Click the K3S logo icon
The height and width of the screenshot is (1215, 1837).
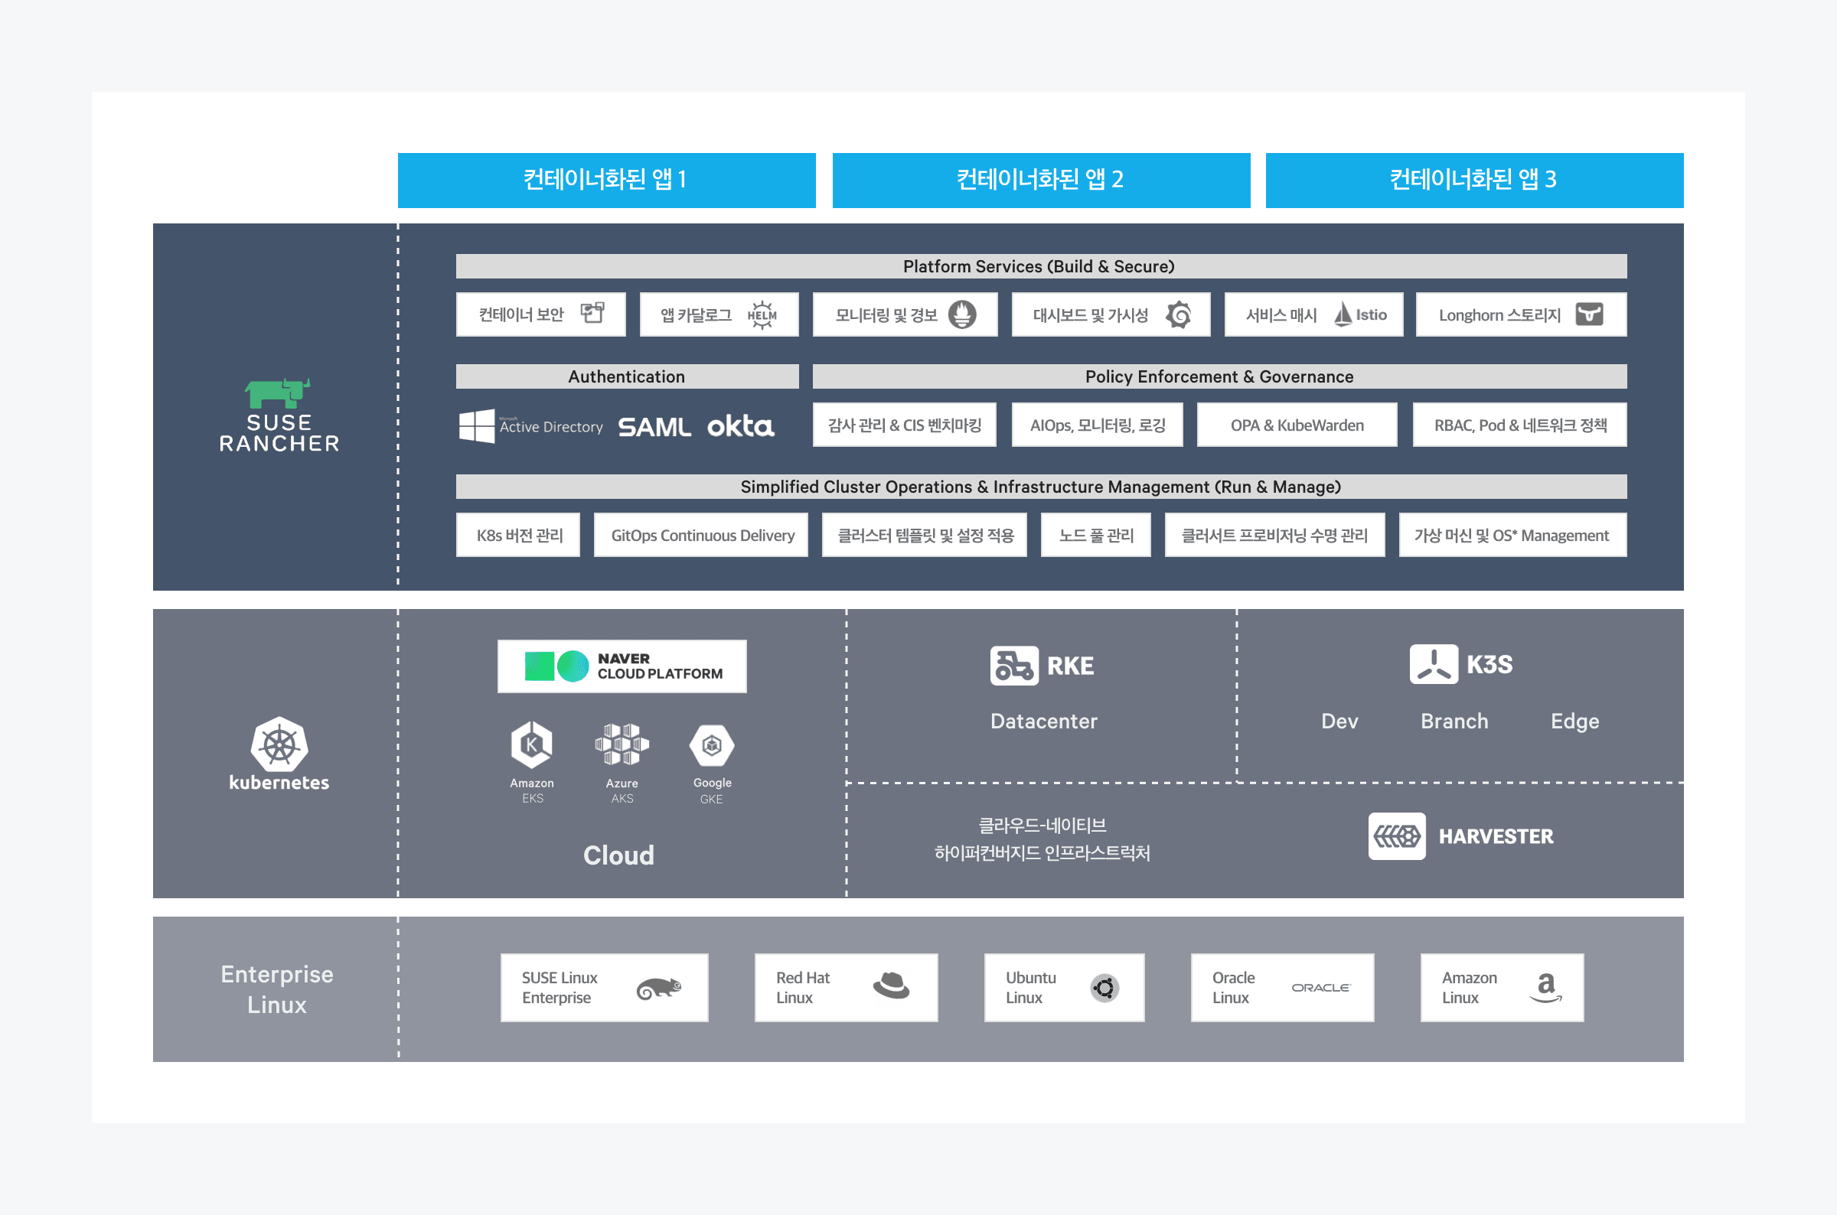(1433, 664)
